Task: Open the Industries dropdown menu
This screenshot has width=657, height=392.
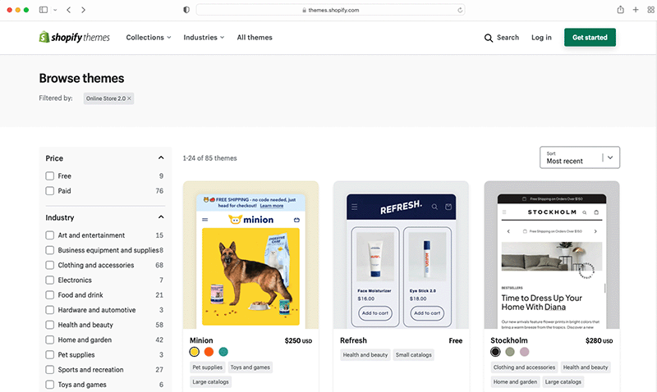Action: tap(204, 38)
